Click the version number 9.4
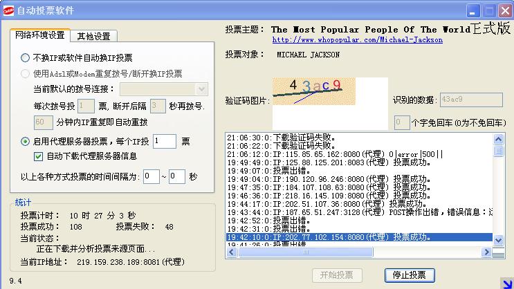The width and height of the screenshot is (514, 289). pyautogui.click(x=15, y=281)
